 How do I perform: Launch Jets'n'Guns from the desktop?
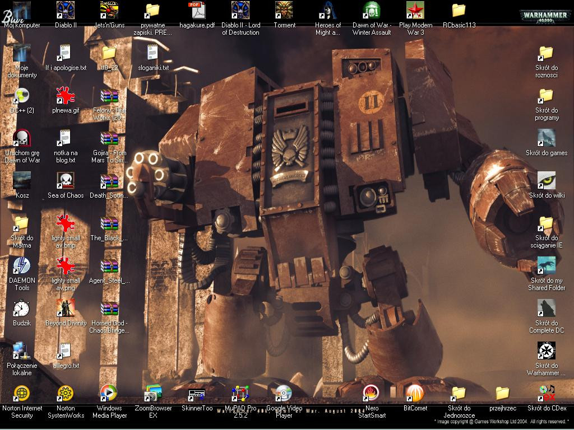pyautogui.click(x=109, y=10)
